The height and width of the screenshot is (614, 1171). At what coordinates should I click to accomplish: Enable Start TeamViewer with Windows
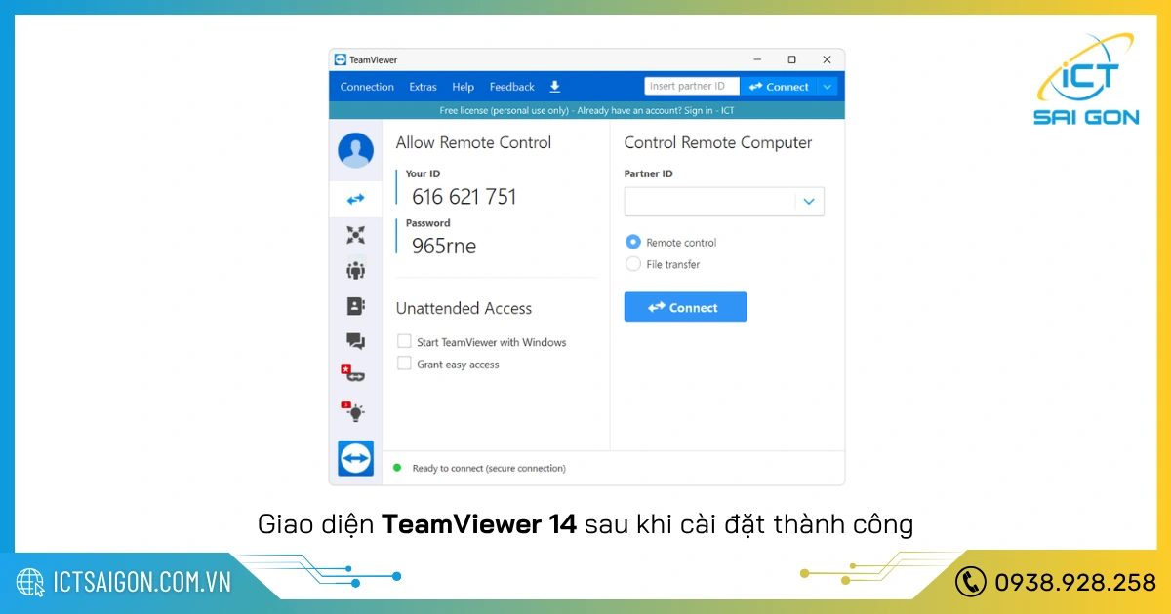[403, 341]
